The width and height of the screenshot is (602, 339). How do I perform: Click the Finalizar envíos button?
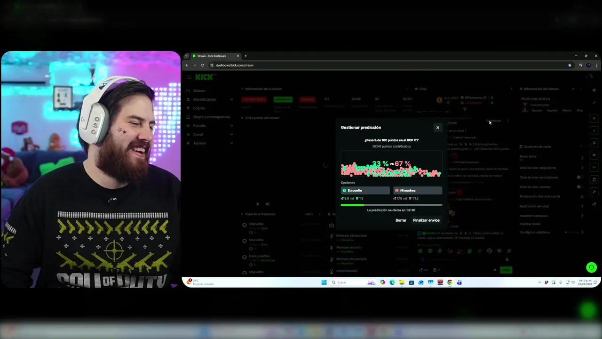pyautogui.click(x=426, y=220)
